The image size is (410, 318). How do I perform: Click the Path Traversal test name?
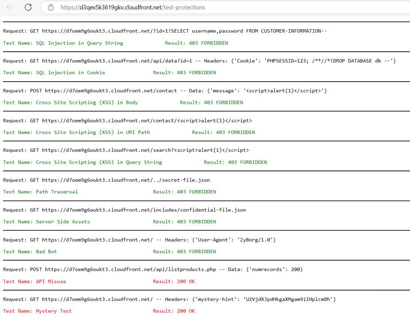pyautogui.click(x=41, y=192)
